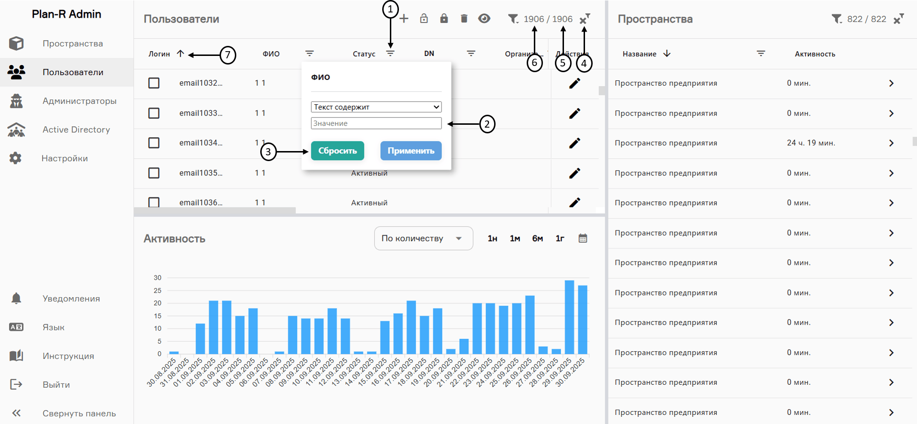Open the 'Текст содержит' condition dropdown

[376, 107]
